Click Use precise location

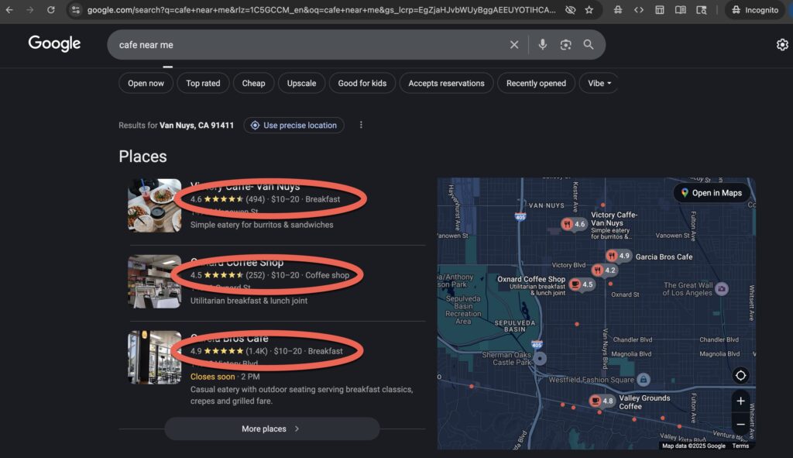294,125
